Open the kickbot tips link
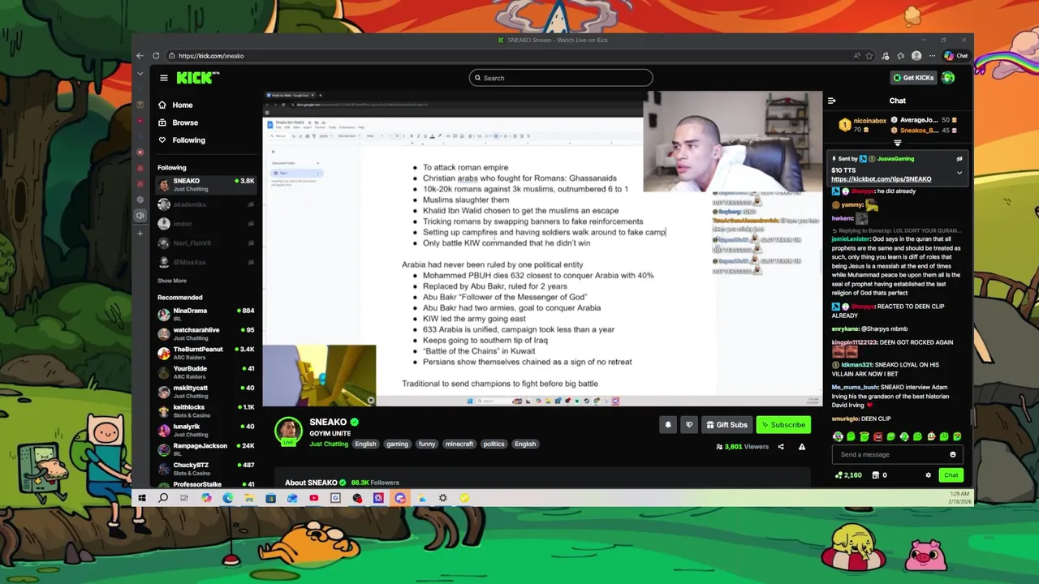 click(881, 179)
